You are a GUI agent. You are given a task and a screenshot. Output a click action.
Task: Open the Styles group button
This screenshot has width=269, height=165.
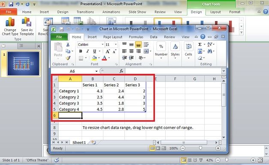[175, 51]
